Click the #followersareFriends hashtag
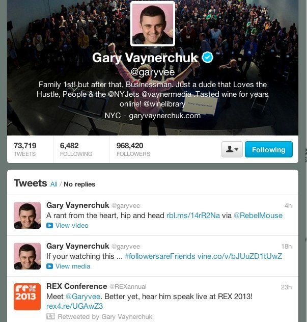 click(x=160, y=256)
